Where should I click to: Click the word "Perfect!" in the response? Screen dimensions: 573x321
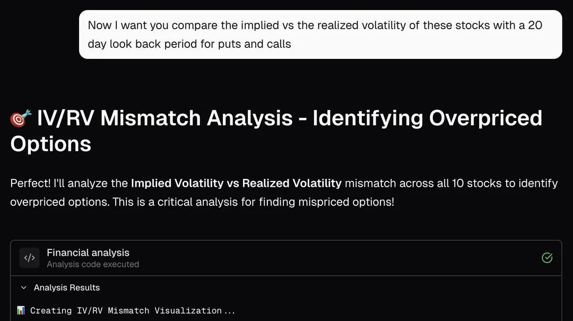click(30, 183)
